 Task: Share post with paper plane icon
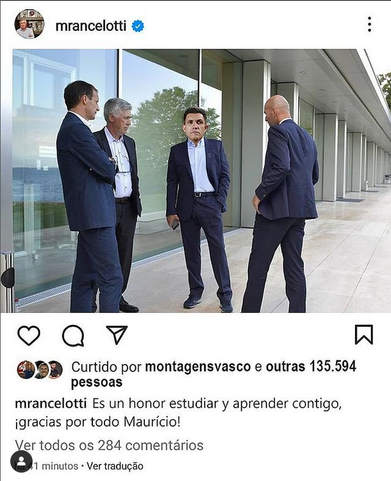(117, 335)
